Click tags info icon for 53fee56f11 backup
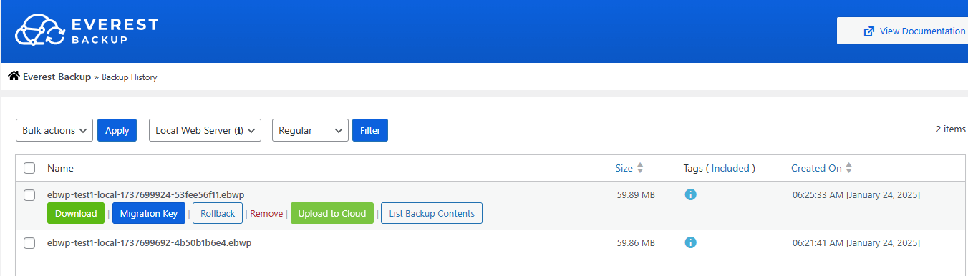 (690, 194)
